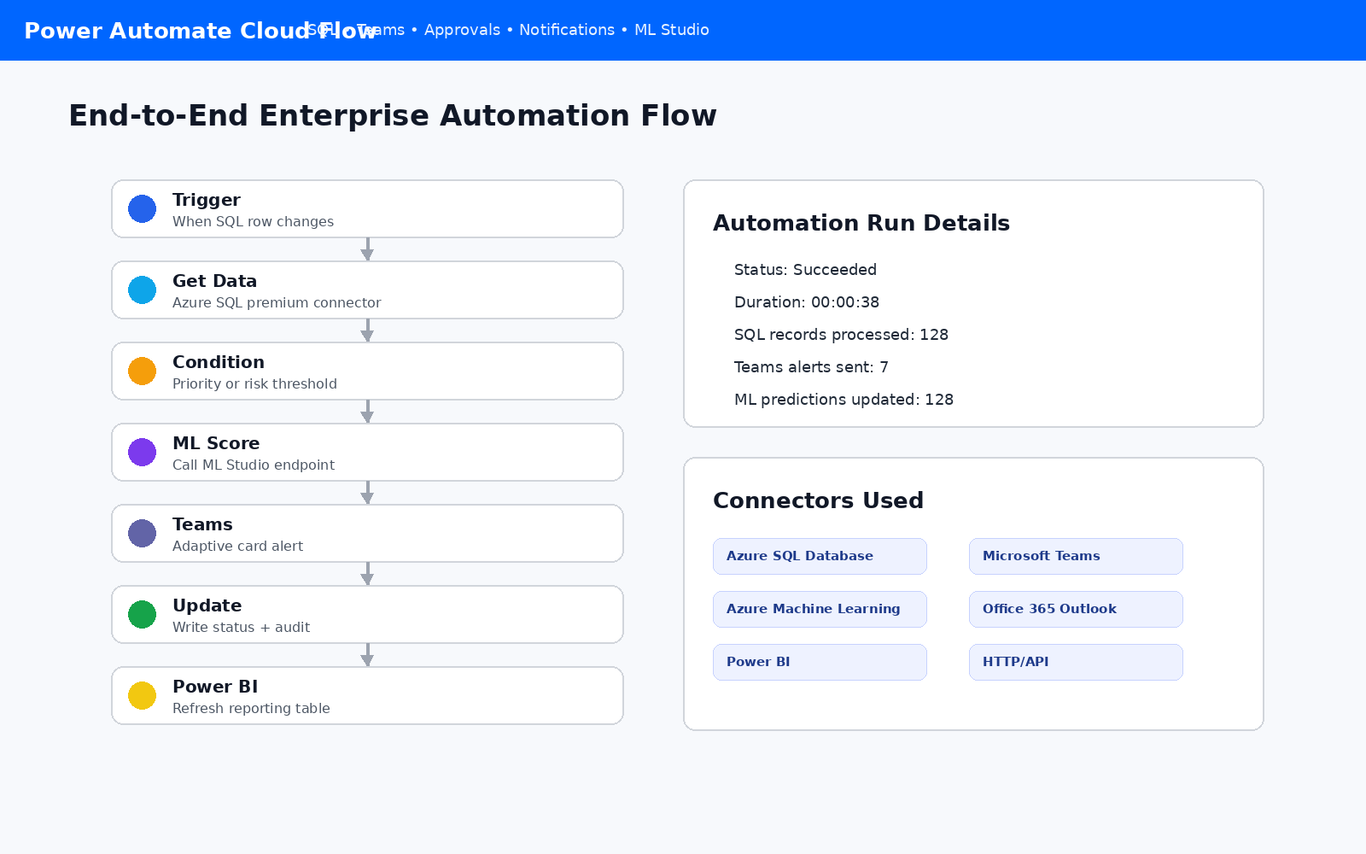The image size is (1366, 854).
Task: Click the Microsoft Teams connector chip
Action: (x=1076, y=556)
